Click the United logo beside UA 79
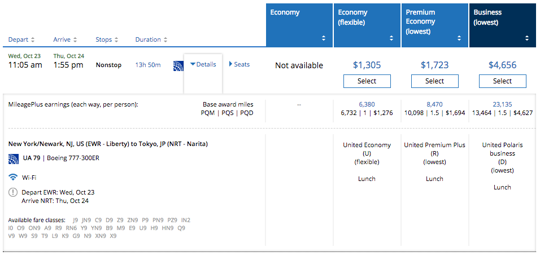This screenshot has width=540, height=256. tap(13, 158)
